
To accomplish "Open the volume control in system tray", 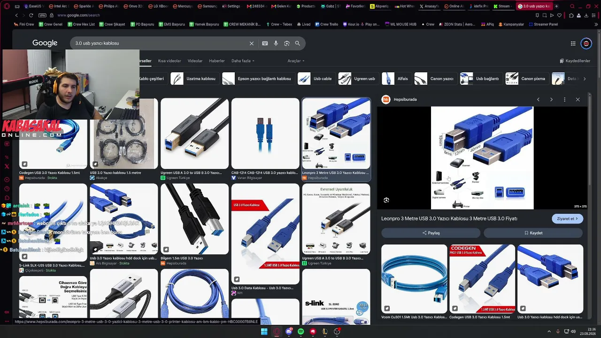I will (572, 331).
